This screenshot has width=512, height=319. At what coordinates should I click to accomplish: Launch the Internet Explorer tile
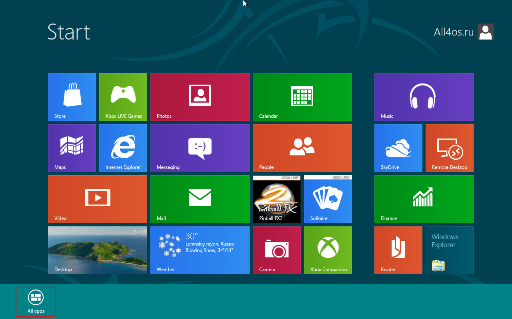pyautogui.click(x=123, y=148)
